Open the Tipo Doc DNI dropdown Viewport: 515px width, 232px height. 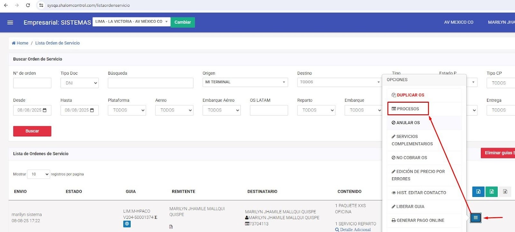pos(80,83)
